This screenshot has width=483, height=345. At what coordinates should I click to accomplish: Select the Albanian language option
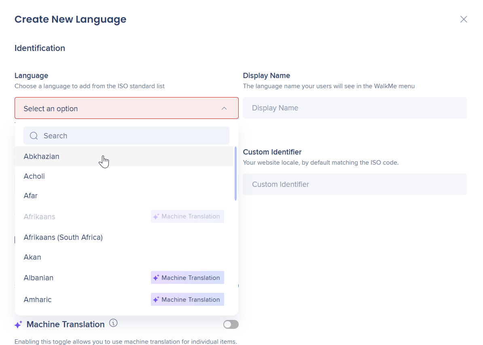click(x=38, y=278)
